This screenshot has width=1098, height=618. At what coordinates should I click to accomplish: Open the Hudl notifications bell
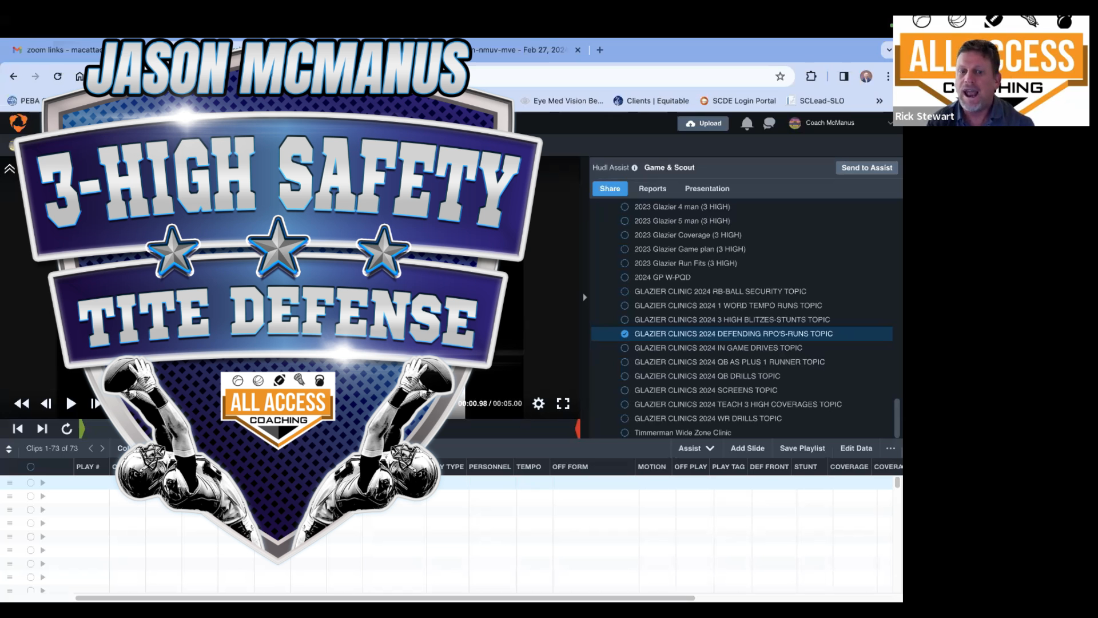click(747, 123)
